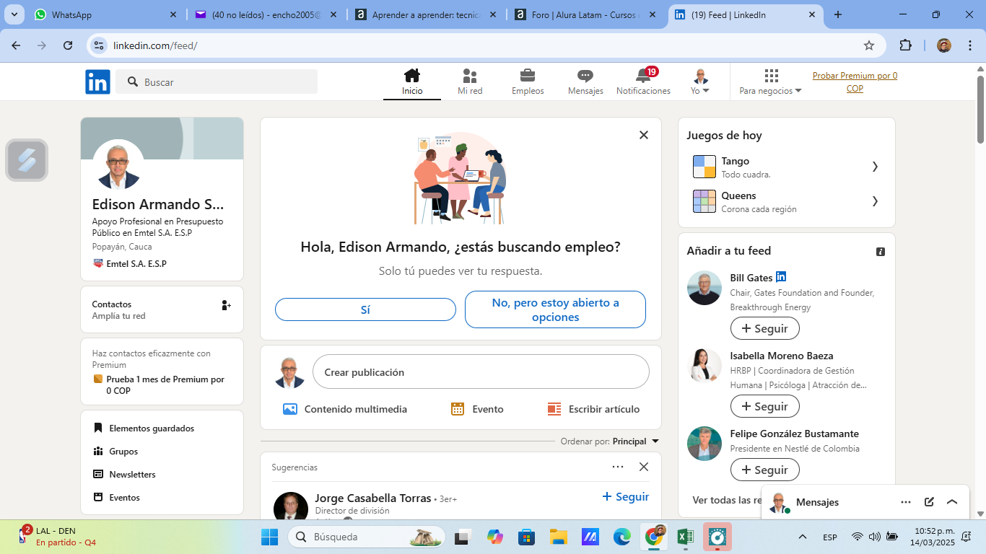The height and width of the screenshot is (554, 986).
Task: Open Felipe González Bustamante profile photo
Action: point(704,444)
